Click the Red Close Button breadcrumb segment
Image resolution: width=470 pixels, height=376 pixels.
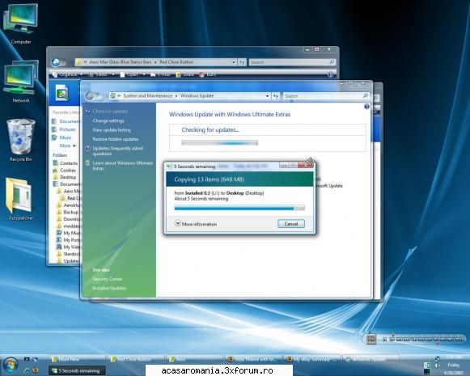coord(176,62)
